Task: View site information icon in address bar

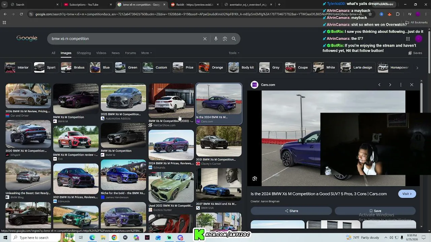Action: tap(31, 14)
